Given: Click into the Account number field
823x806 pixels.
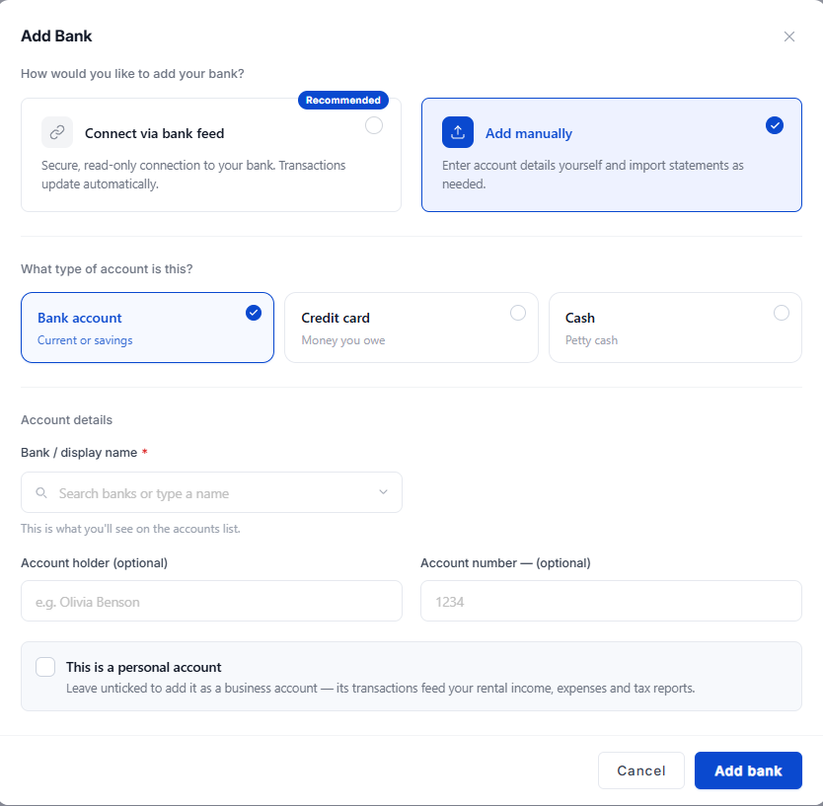Looking at the screenshot, I should 611,601.
